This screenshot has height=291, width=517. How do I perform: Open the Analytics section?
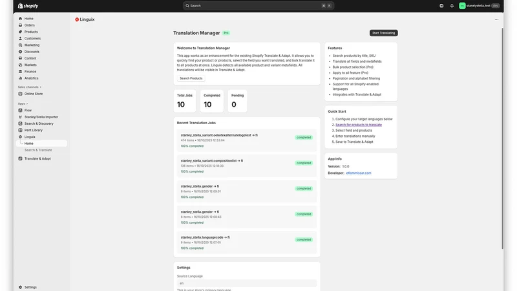click(31, 78)
